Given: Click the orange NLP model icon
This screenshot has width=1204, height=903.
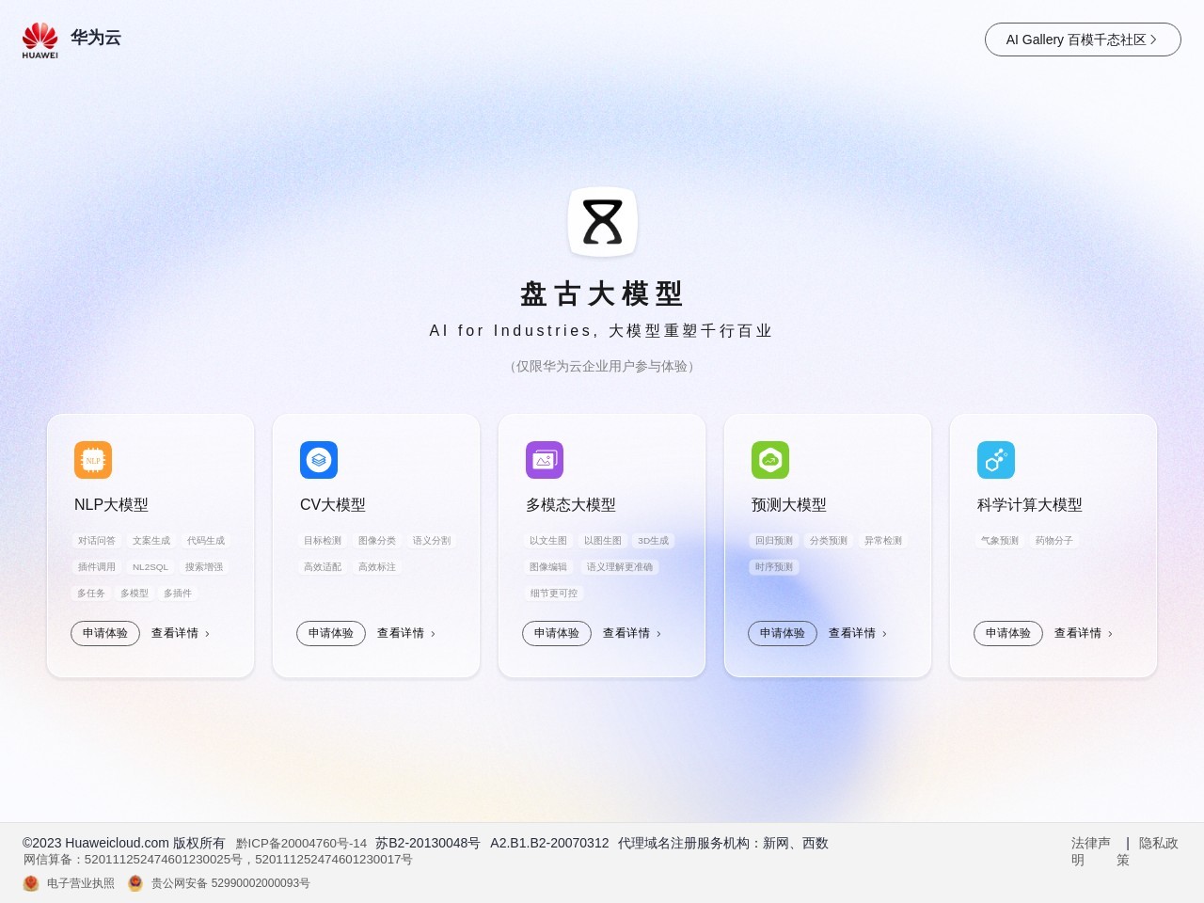Looking at the screenshot, I should click(93, 460).
